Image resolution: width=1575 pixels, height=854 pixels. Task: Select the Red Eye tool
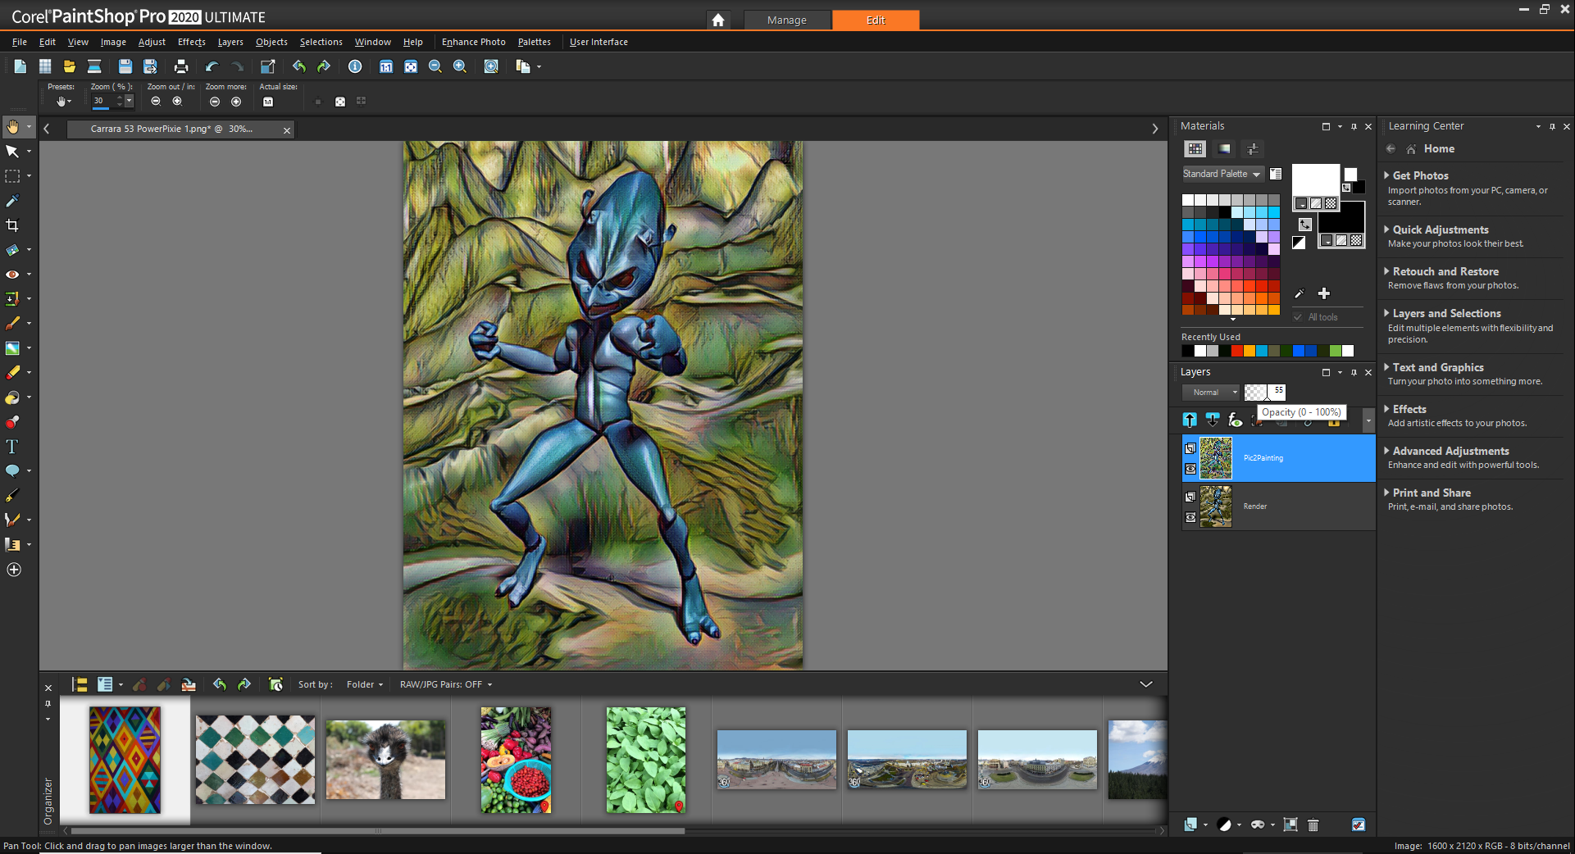click(x=12, y=275)
